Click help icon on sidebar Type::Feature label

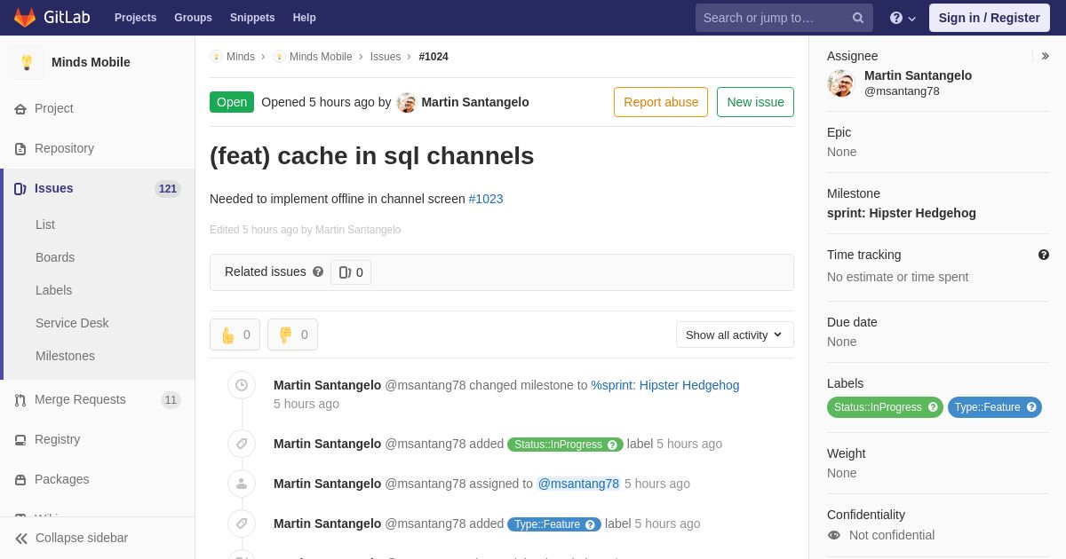tap(1031, 407)
